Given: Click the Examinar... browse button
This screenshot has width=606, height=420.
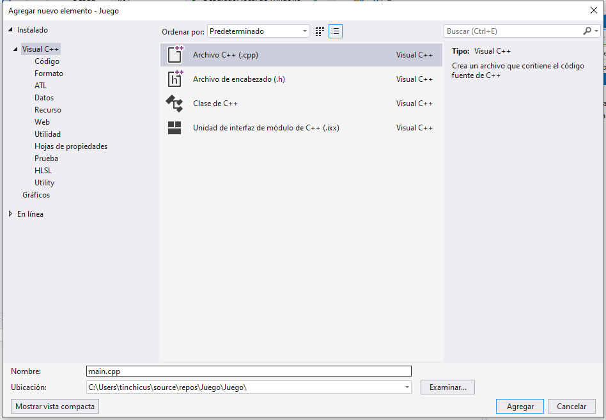Looking at the screenshot, I should (x=447, y=387).
